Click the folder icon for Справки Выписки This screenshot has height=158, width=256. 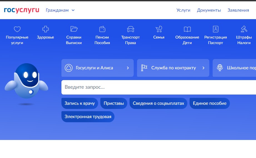(x=74, y=29)
